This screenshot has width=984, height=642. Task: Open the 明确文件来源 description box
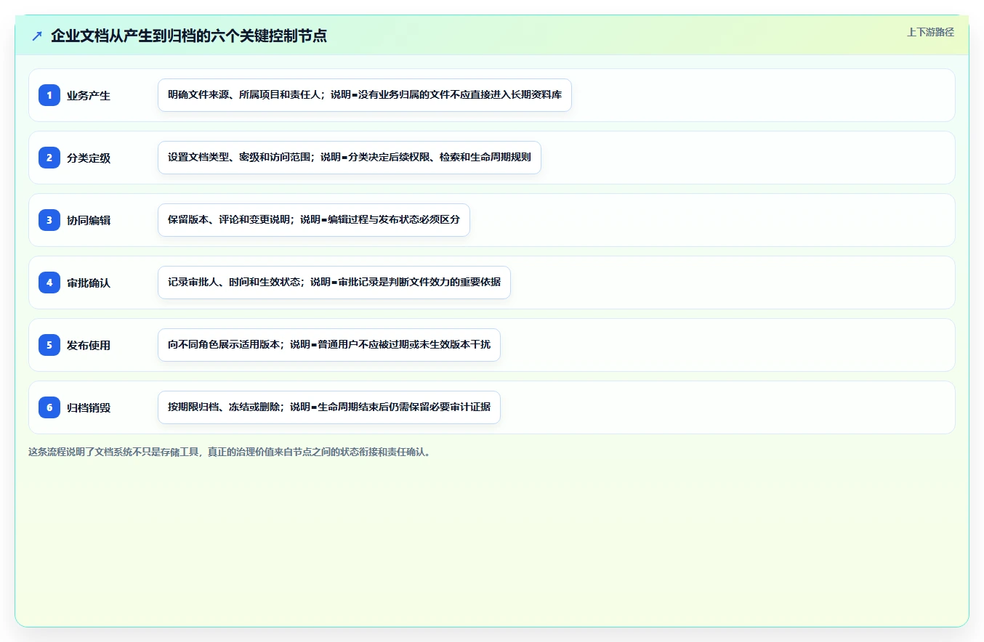point(365,95)
